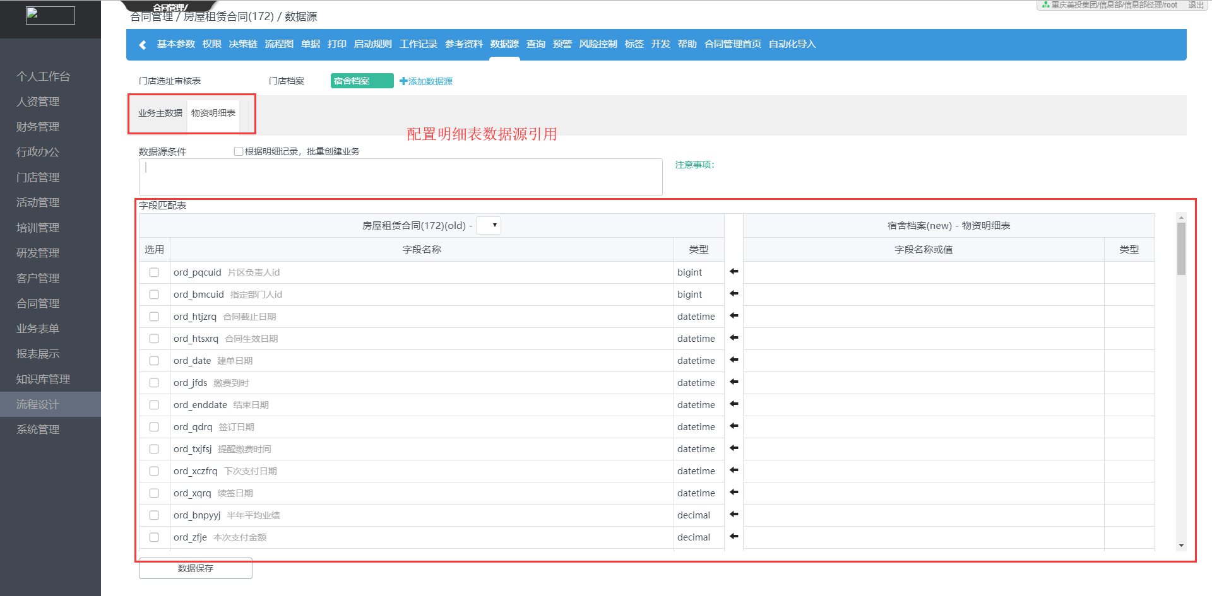This screenshot has width=1212, height=596.
Task: Open the 流程图 menu item
Action: pyautogui.click(x=279, y=44)
